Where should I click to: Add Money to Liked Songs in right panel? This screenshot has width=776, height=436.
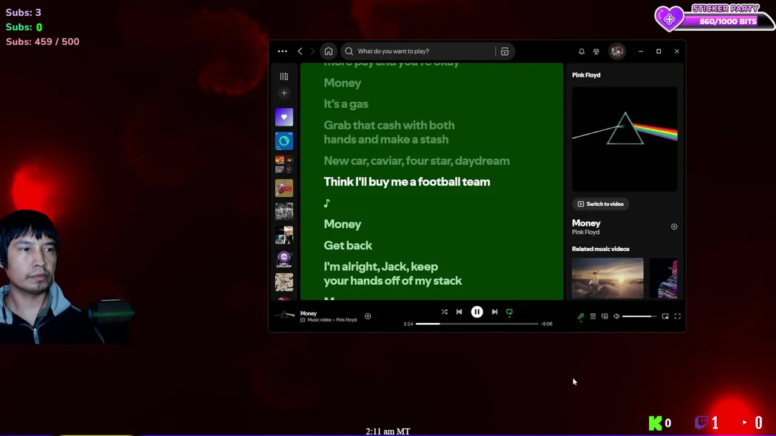click(674, 226)
